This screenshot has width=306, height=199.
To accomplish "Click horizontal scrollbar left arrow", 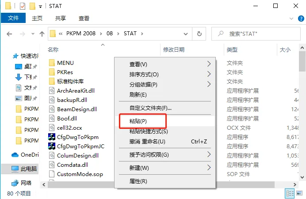I will coord(44,184).
